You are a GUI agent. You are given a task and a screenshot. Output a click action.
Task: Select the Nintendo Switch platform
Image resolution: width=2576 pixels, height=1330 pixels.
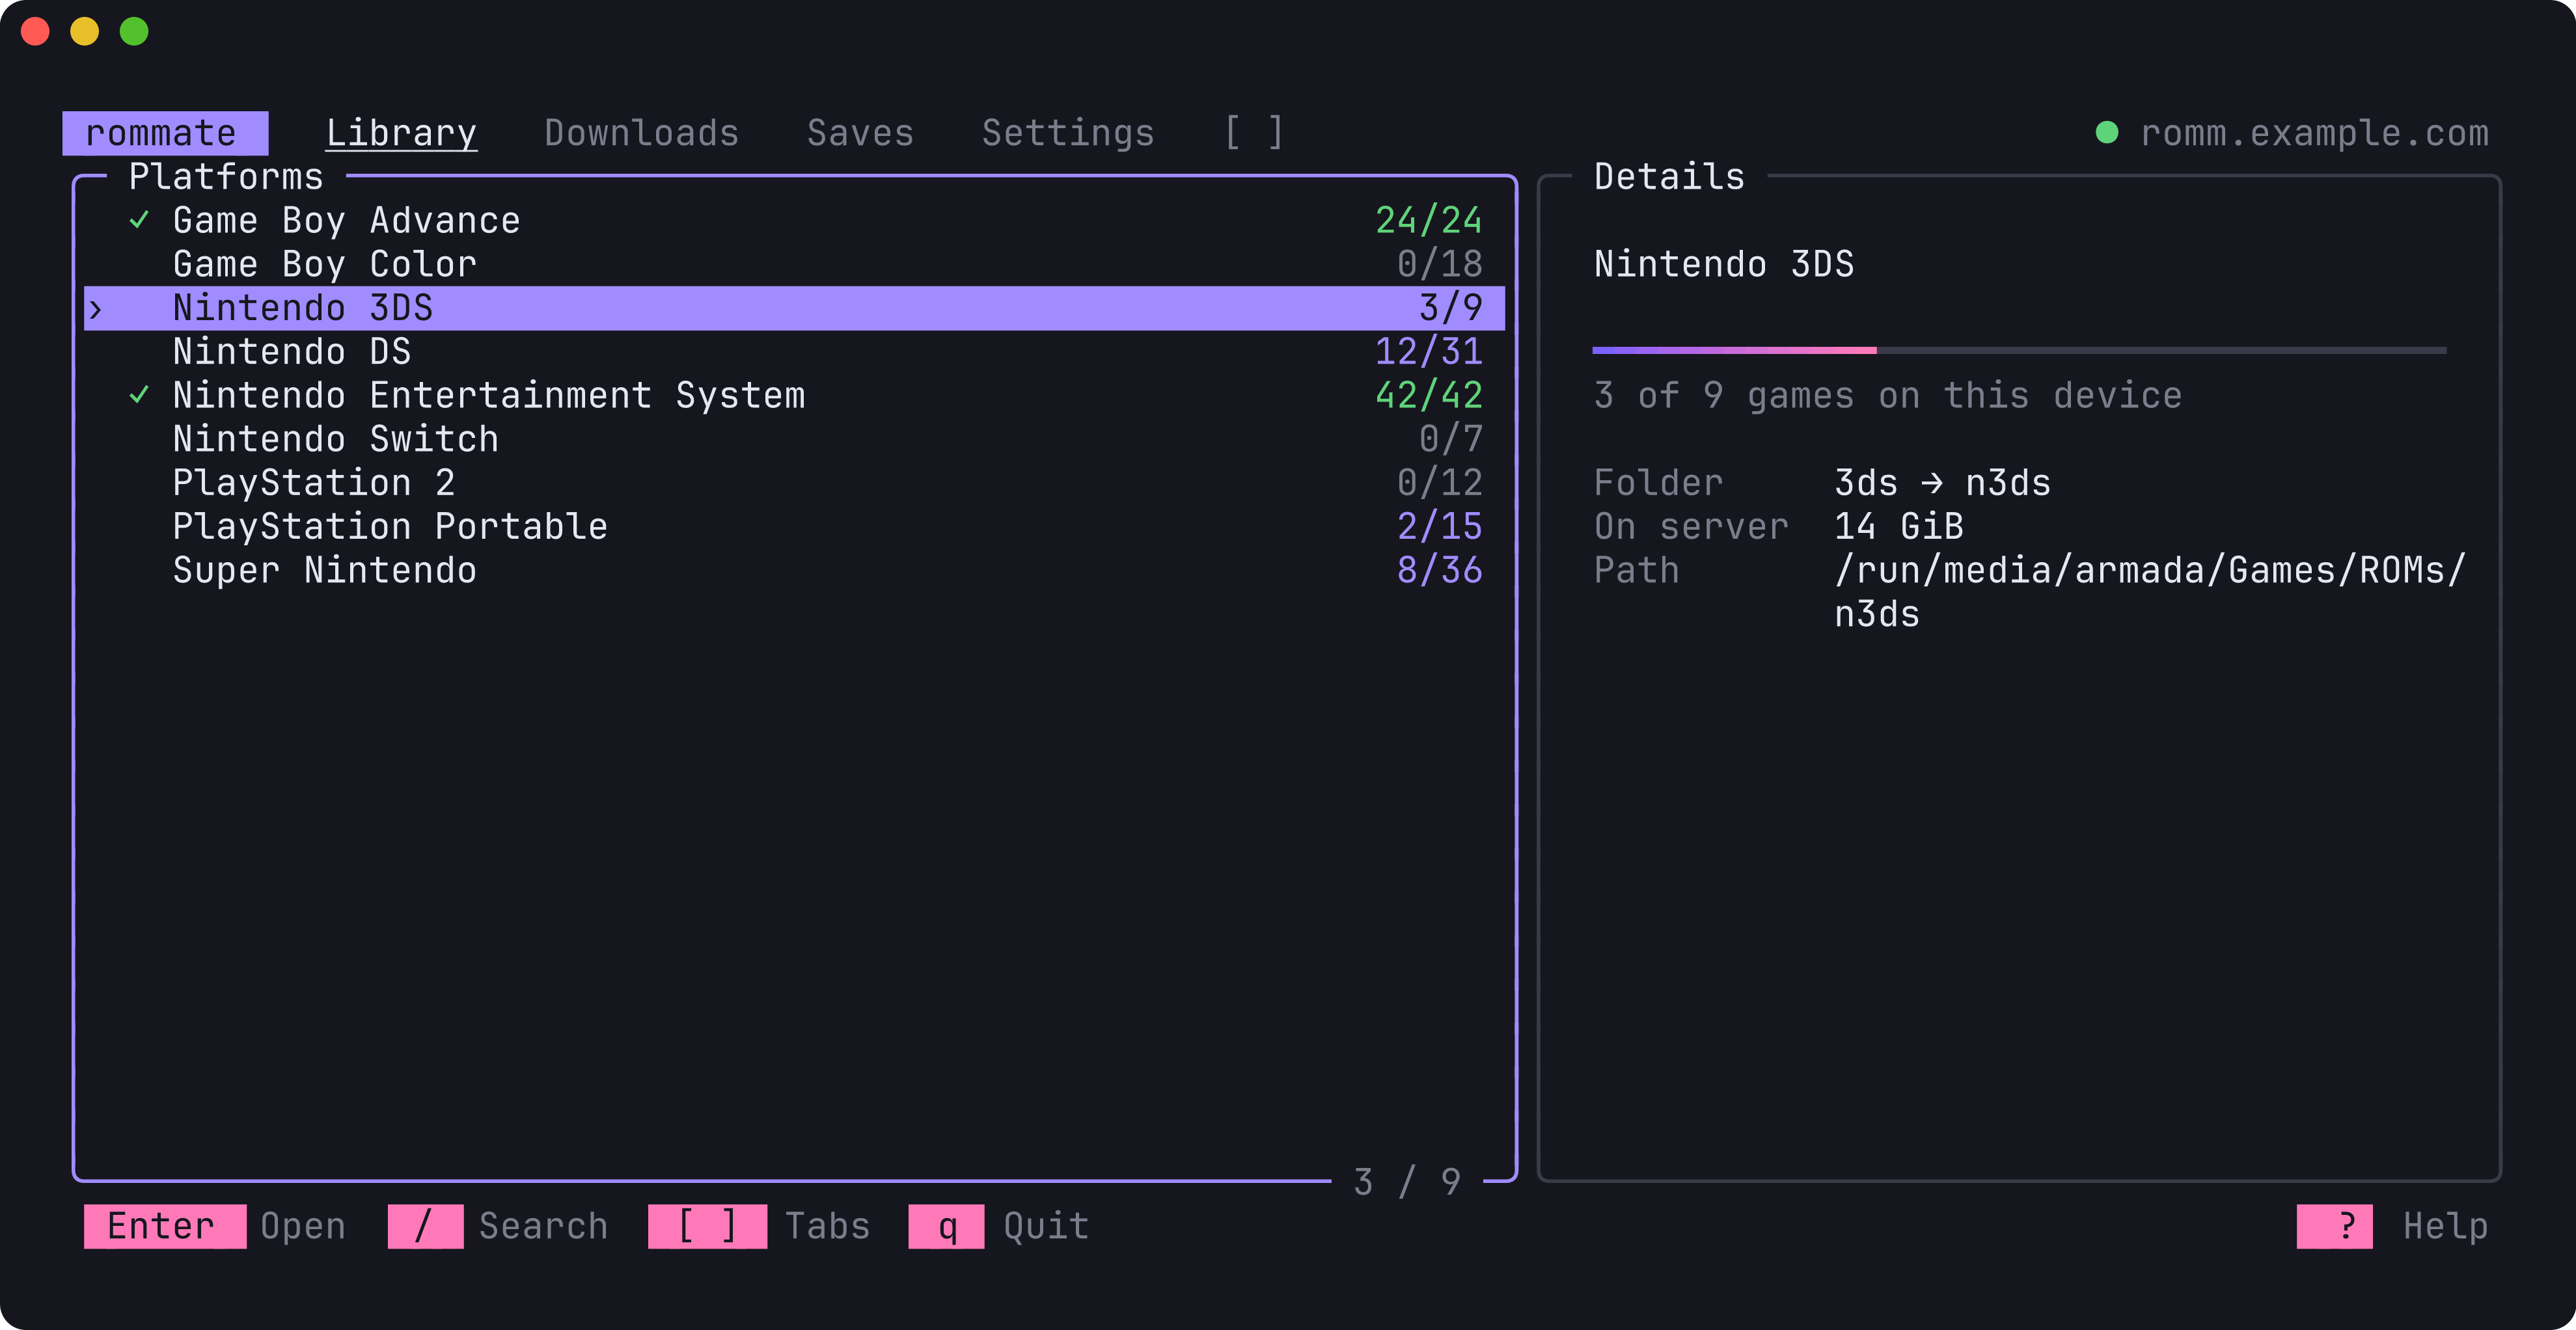tap(794, 439)
